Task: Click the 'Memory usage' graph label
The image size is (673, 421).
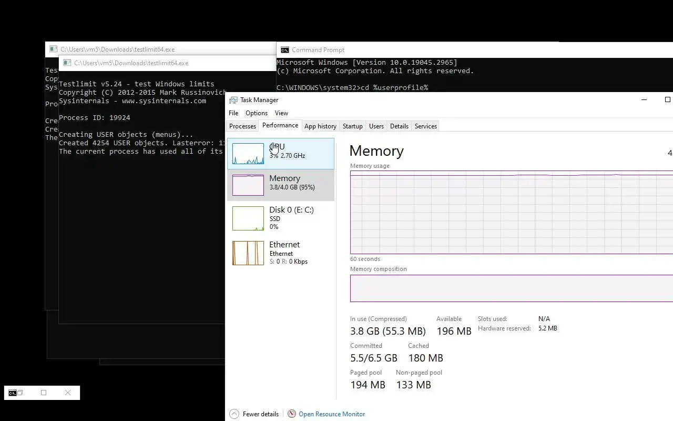Action: 370,166
